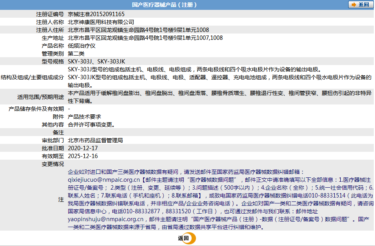Click the 有效期至 label
375x246 pixels.
pyautogui.click(x=53, y=157)
